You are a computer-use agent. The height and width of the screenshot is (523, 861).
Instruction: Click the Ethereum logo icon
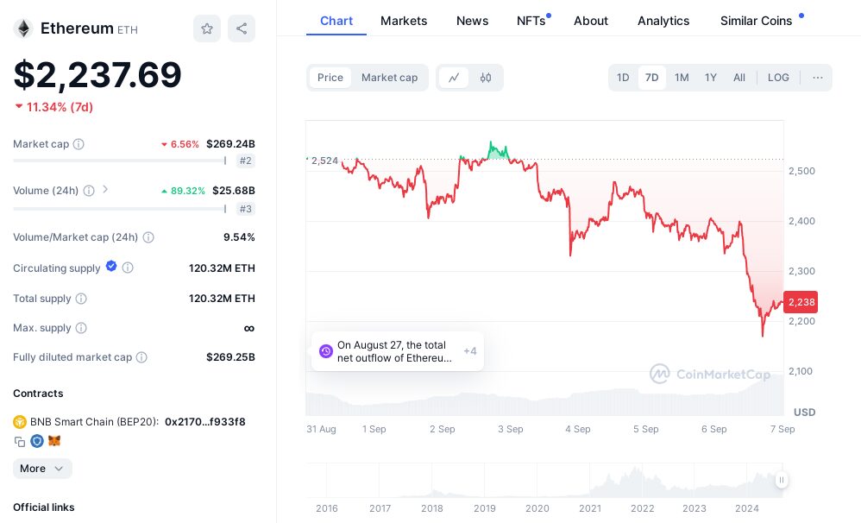click(x=23, y=28)
